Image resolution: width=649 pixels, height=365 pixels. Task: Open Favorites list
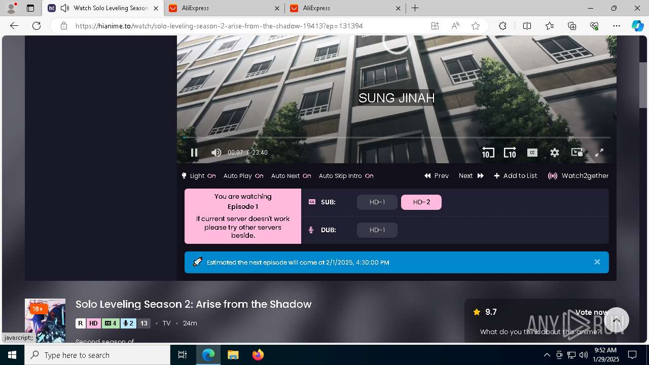[550, 26]
